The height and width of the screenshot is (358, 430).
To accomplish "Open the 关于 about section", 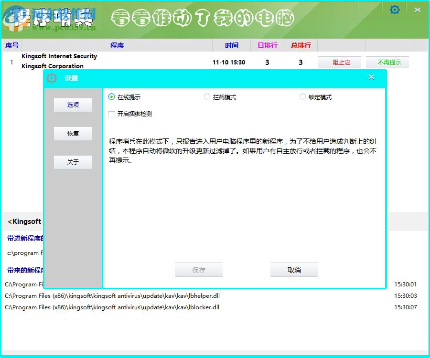I will [x=73, y=162].
